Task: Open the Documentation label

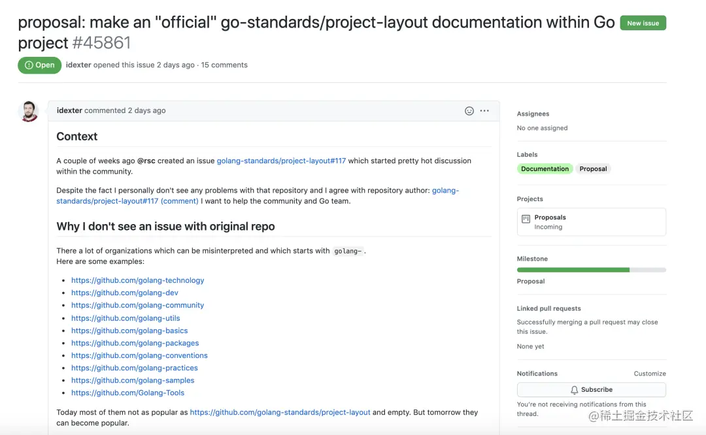Action: tap(545, 169)
